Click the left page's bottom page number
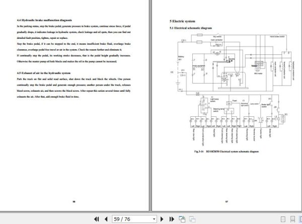Image resolution: width=302 pixels, height=224 pixels. pyautogui.click(x=74, y=202)
